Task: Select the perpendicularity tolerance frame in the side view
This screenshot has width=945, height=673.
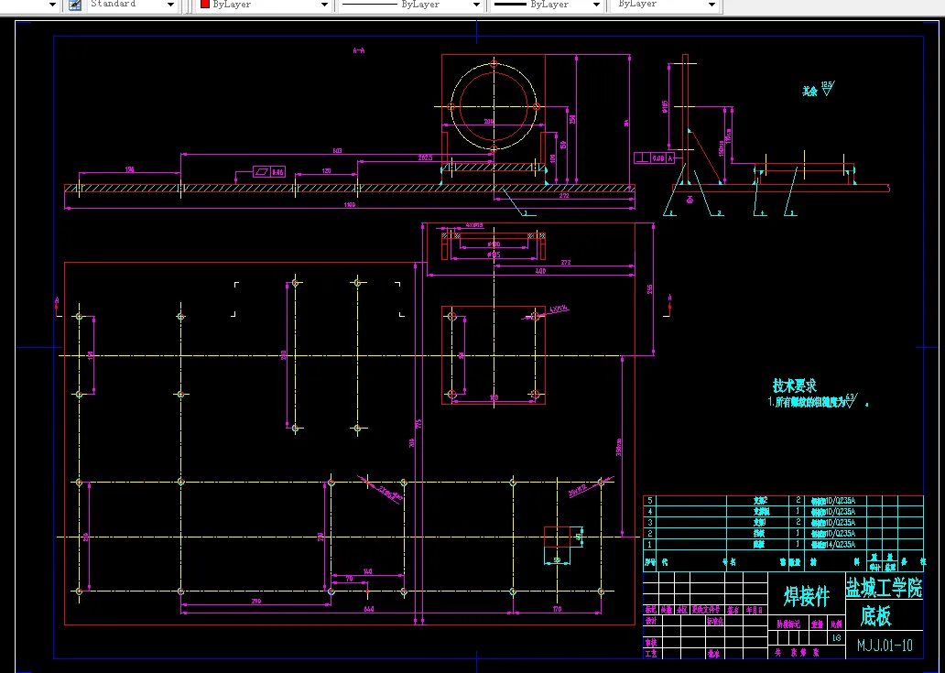Action: click(x=655, y=157)
